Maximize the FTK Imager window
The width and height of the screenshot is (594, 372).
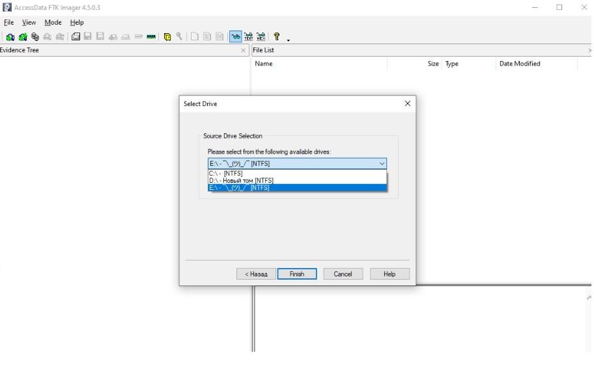click(559, 7)
